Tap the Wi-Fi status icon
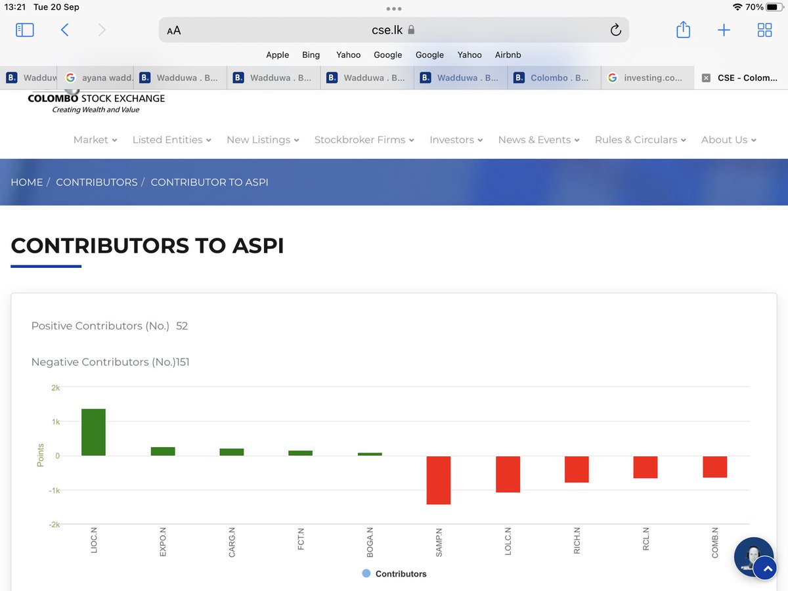788x591 pixels. [738, 7]
